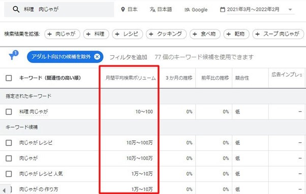Click 1万～10万 volume for 肉じゃが レシピ 人気

tap(142, 174)
